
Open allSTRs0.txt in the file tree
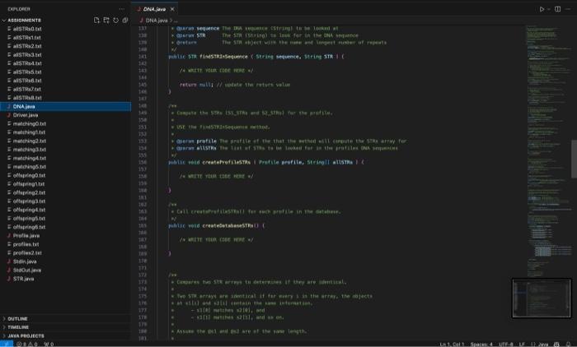[x=27, y=29]
